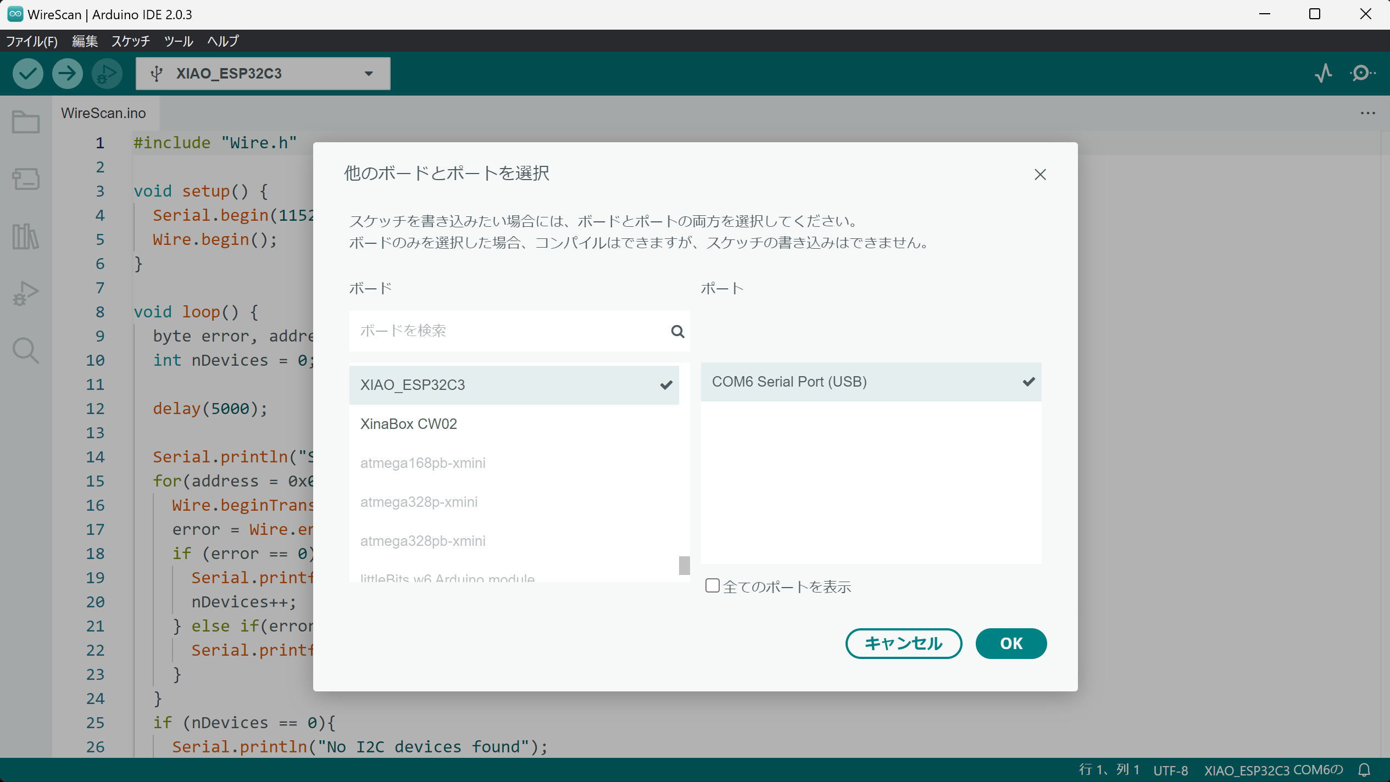Start debugging from the toolbar icon
This screenshot has width=1390, height=782.
pos(106,73)
